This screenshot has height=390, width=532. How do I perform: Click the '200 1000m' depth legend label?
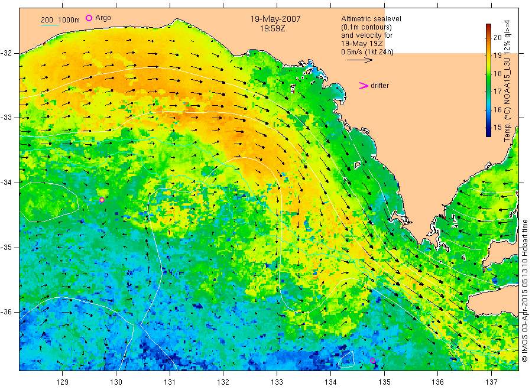60,20
